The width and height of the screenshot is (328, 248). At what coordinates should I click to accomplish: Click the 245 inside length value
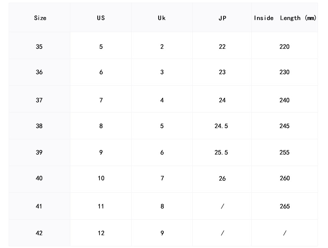pos(284,126)
